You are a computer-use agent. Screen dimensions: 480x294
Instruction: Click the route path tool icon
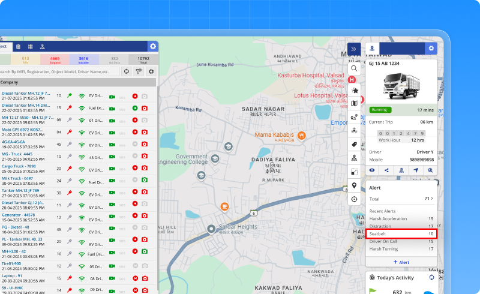pyautogui.click(x=355, y=116)
